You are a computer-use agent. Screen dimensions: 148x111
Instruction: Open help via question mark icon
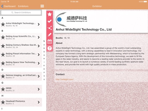point(50,48)
